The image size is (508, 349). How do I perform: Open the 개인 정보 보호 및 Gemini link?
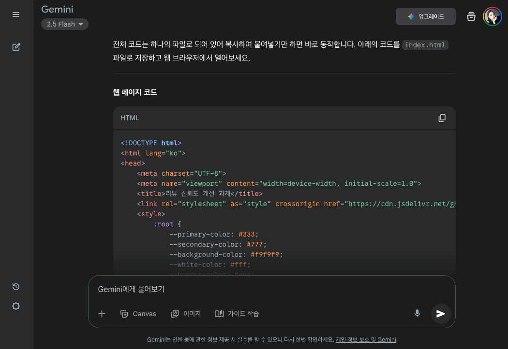[x=365, y=339]
